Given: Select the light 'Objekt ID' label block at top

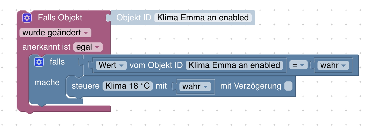Looking at the screenshot, I should coord(134,18).
